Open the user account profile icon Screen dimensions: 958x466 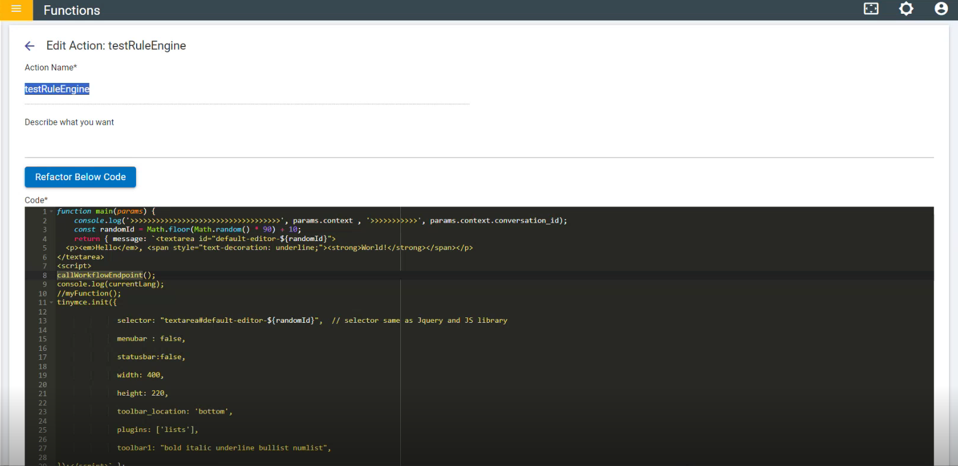(x=941, y=9)
